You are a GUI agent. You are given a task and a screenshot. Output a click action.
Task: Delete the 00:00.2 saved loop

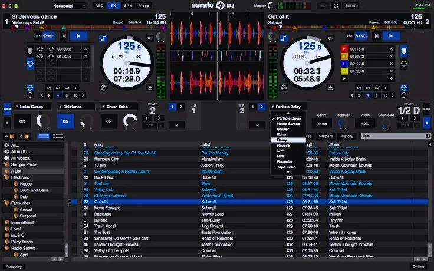click(x=86, y=49)
